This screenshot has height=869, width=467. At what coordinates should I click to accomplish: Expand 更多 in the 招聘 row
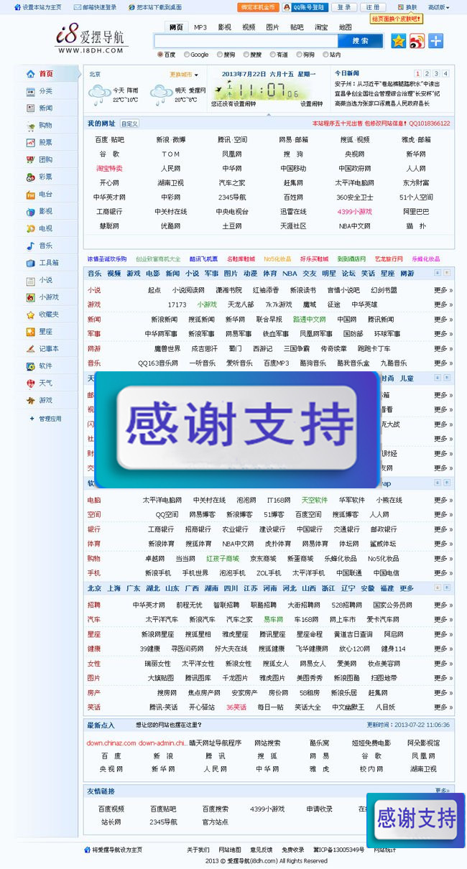tap(443, 605)
